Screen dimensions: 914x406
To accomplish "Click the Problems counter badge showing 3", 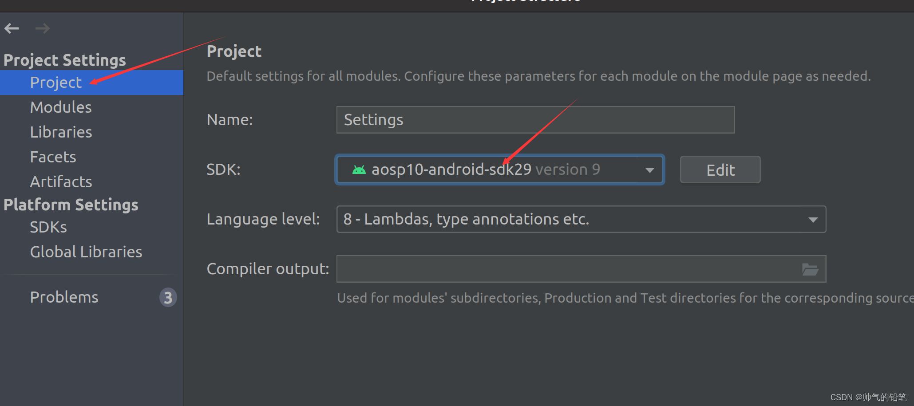I will click(168, 297).
